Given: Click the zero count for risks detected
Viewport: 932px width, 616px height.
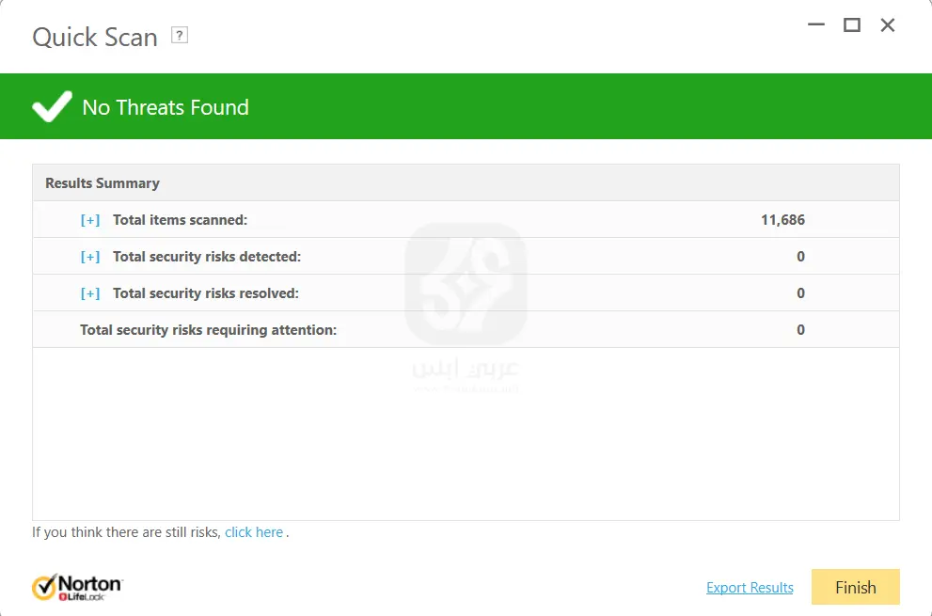Looking at the screenshot, I should (x=800, y=257).
